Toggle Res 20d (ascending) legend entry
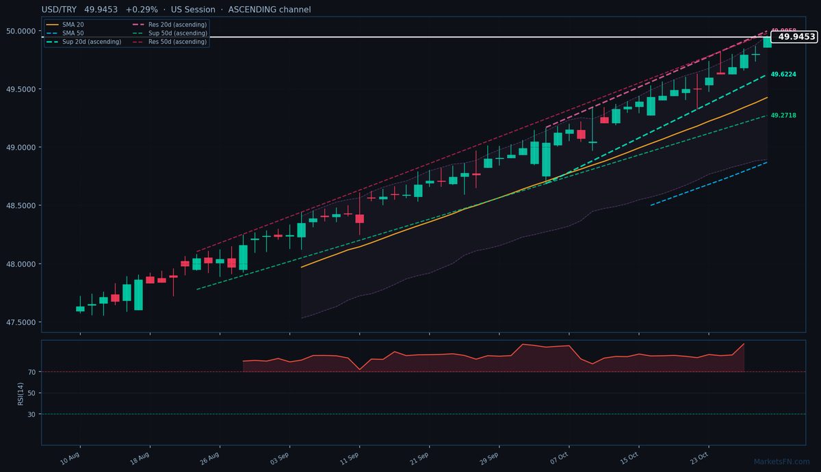Viewport: 821px width, 472px height. point(169,25)
